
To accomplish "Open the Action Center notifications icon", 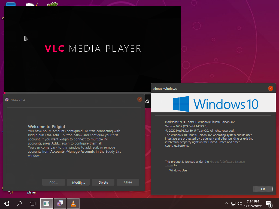I will 269,204.
